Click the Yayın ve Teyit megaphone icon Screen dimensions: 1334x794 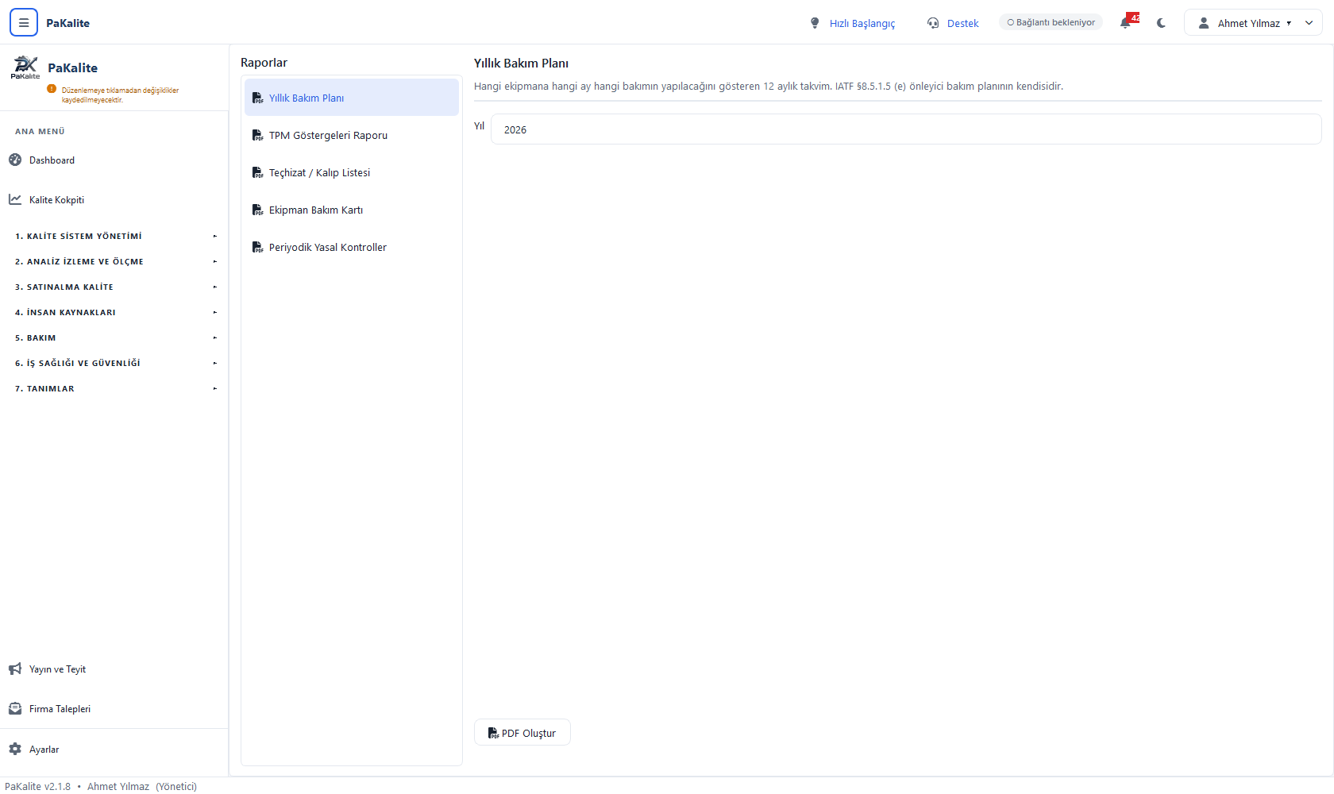[15, 669]
